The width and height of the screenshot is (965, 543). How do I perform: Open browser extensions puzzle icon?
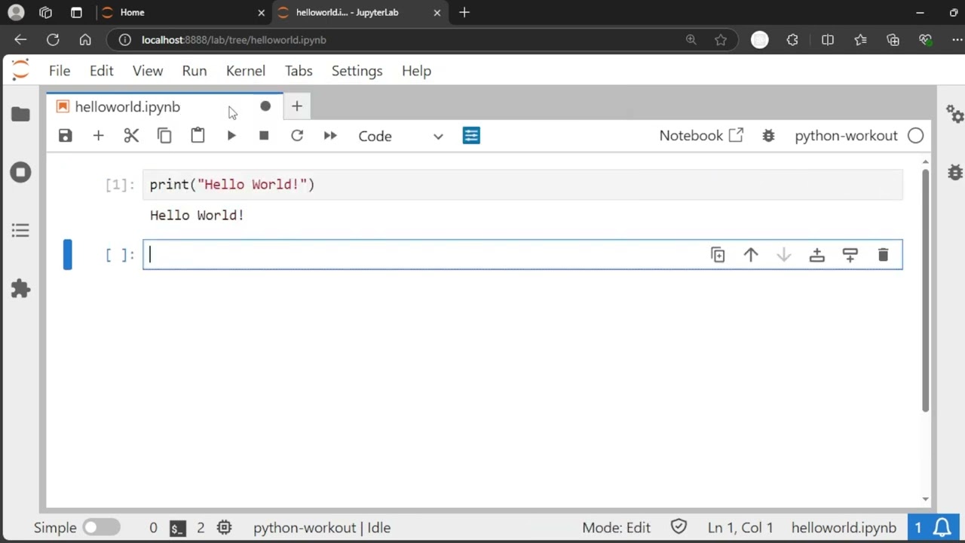792,40
